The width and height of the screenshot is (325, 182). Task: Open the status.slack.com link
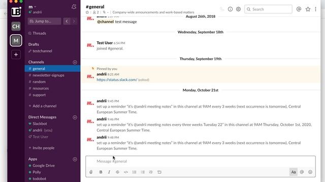(x=117, y=80)
